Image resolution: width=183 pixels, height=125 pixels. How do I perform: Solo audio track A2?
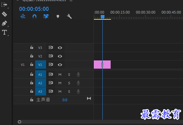[x=69, y=83]
